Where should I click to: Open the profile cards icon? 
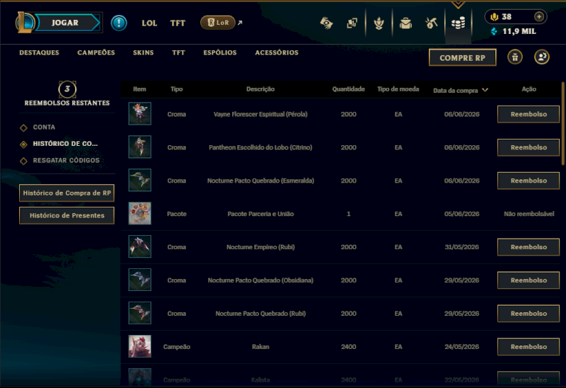click(352, 23)
